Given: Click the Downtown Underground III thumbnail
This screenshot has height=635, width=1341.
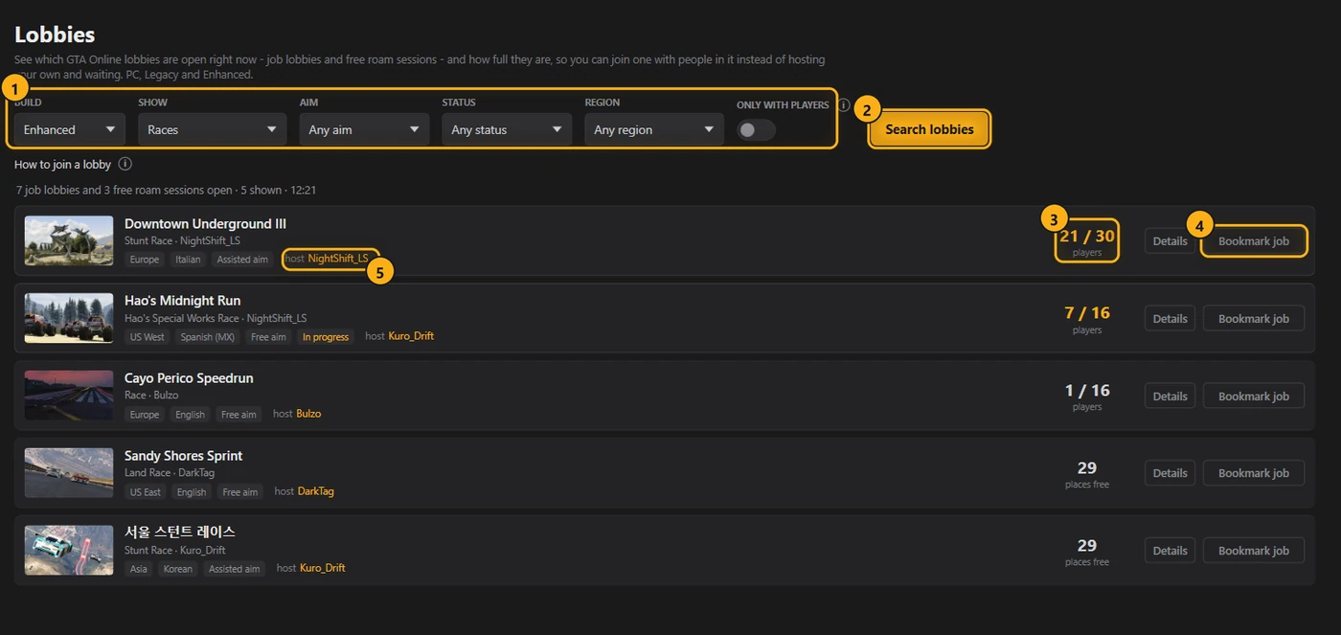Looking at the screenshot, I should (x=69, y=241).
